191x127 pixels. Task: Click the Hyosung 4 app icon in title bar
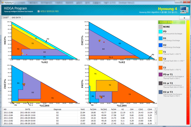[2, 2]
